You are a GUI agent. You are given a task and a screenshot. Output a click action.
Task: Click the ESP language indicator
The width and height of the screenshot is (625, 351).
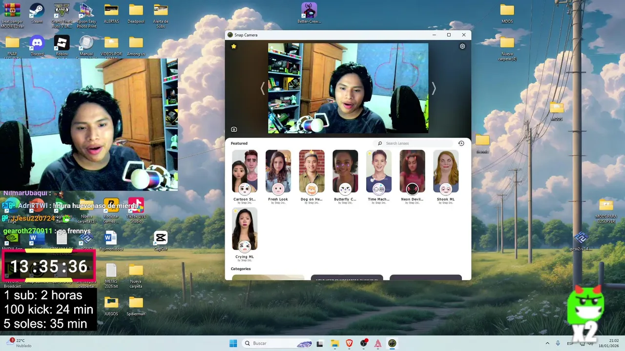click(x=570, y=343)
